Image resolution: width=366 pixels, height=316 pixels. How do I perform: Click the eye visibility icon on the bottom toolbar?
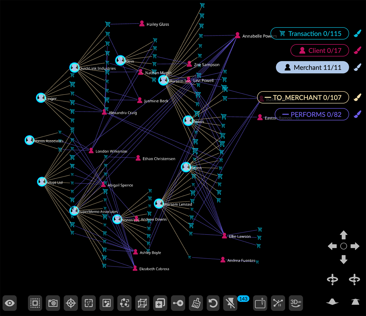coord(10,303)
